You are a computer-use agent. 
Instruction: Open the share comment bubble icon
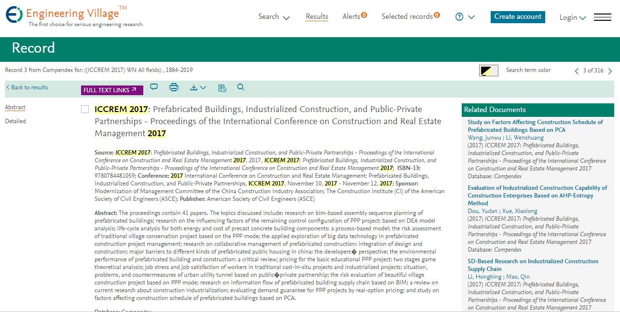click(154, 87)
